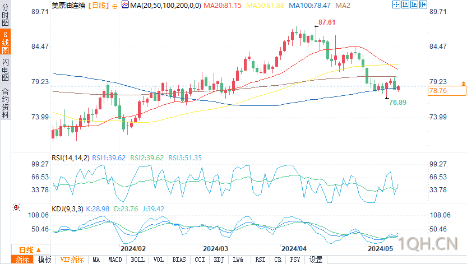Open the 合约资料 side tab
This screenshot has height=264, width=467.
(x=6, y=103)
